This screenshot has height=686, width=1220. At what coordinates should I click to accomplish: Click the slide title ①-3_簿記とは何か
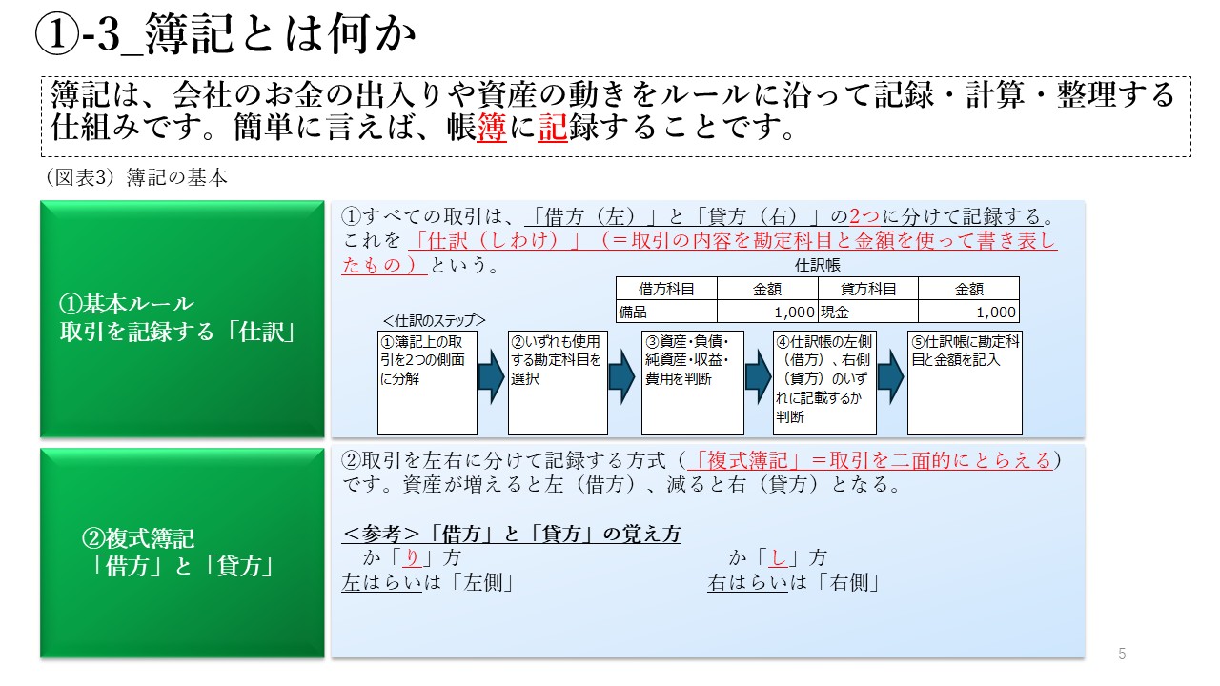(x=226, y=35)
